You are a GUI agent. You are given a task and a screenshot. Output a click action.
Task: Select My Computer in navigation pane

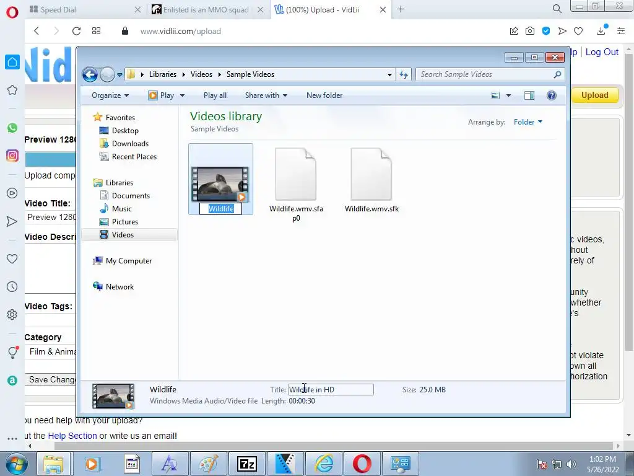[x=123, y=261]
